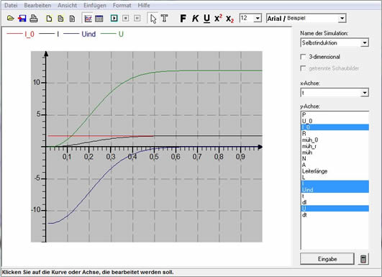This screenshot has width=382, height=277.
Task: Start the simulation with the play icon
Action: 114,18
